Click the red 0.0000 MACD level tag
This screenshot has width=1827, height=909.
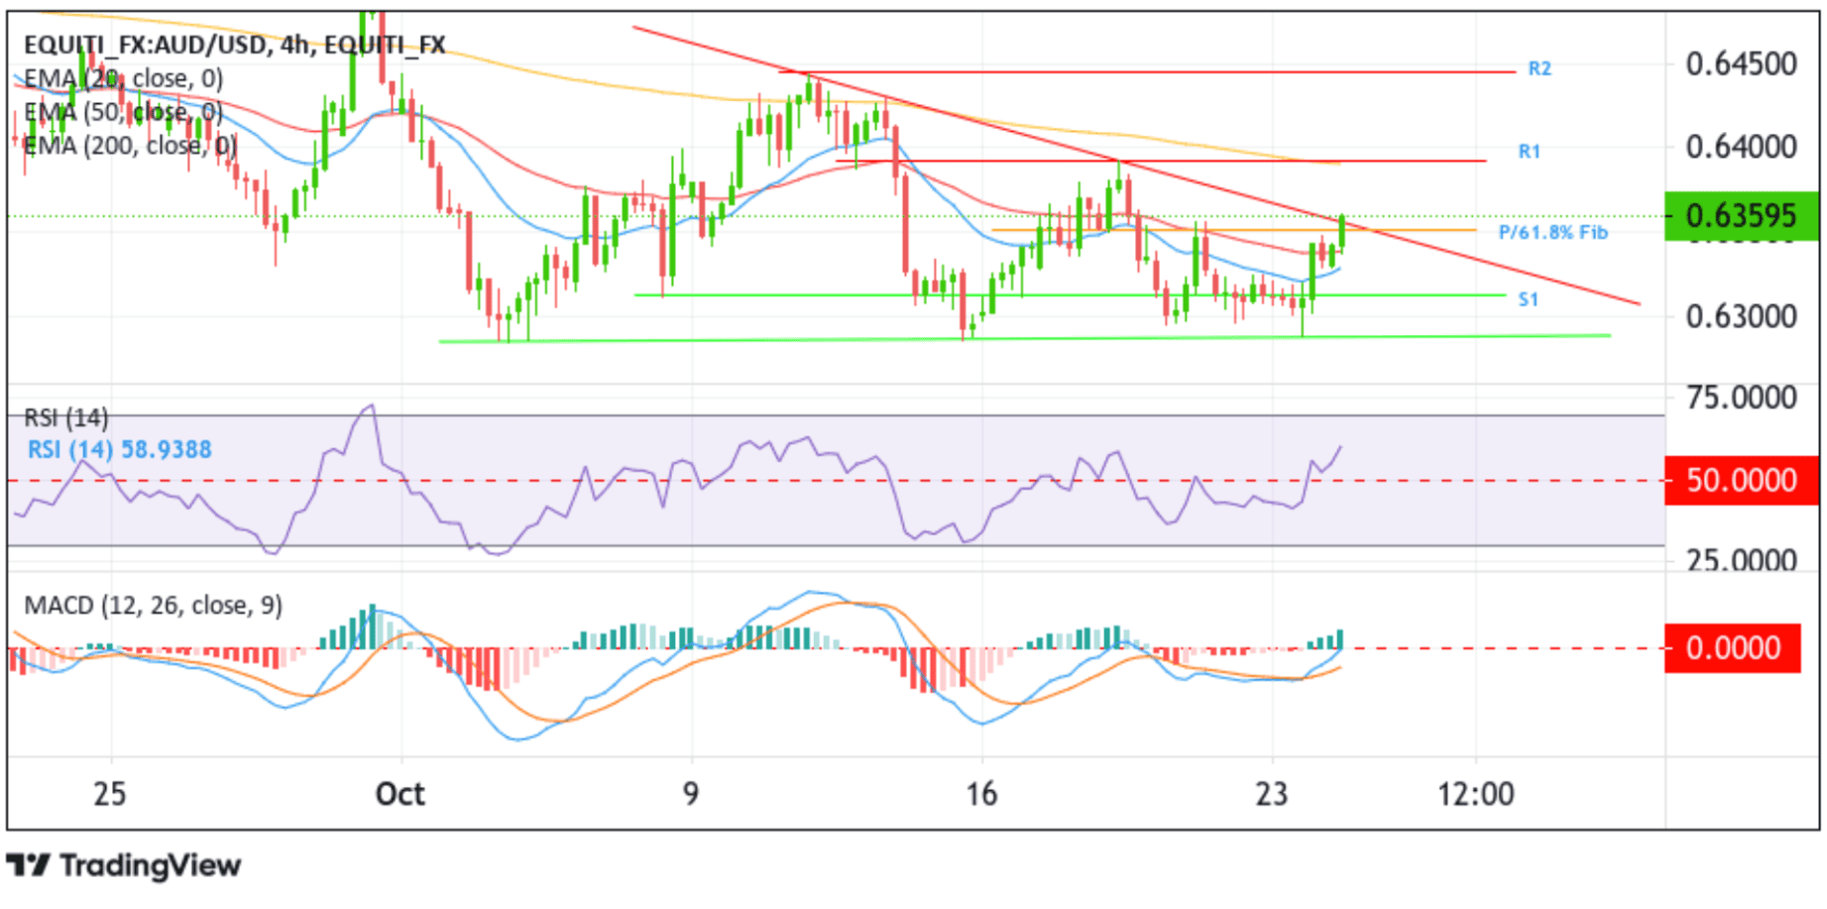(1733, 648)
